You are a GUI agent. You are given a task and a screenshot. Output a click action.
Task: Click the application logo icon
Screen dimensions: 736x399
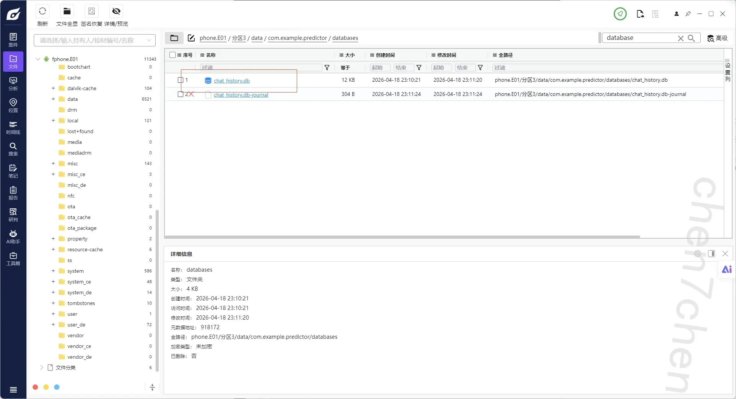(13, 14)
